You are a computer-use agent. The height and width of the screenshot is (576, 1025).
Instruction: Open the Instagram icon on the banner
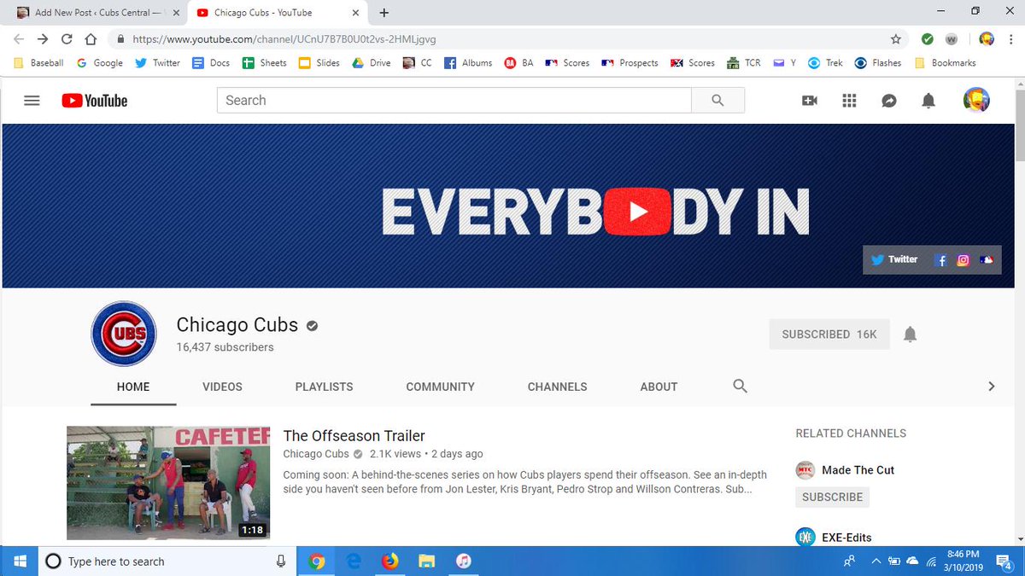click(963, 259)
